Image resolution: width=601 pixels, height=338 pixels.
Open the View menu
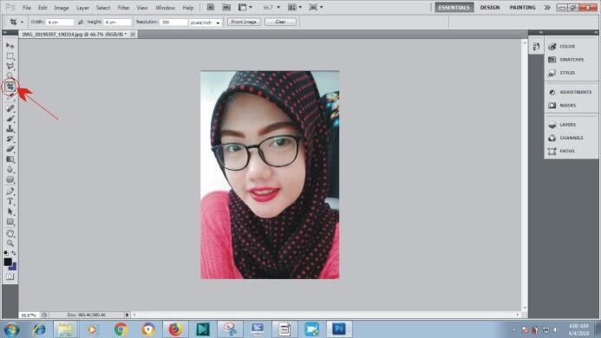pyautogui.click(x=142, y=8)
